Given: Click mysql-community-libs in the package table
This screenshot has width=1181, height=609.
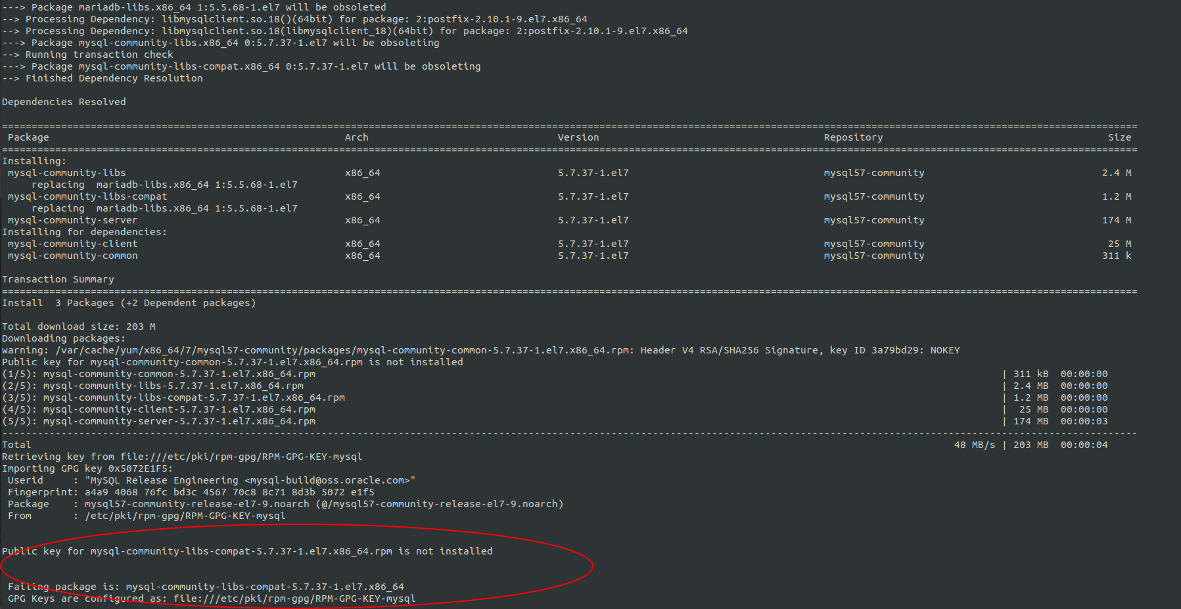Looking at the screenshot, I should tap(66, 173).
